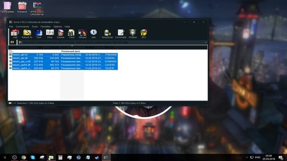Open the Comment tool
The image size is (287, 161).
(x=121, y=34)
